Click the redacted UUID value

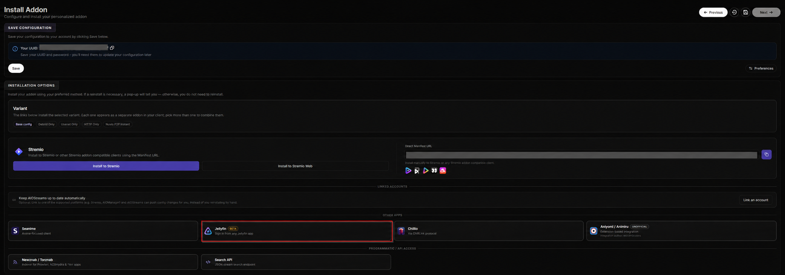click(73, 47)
